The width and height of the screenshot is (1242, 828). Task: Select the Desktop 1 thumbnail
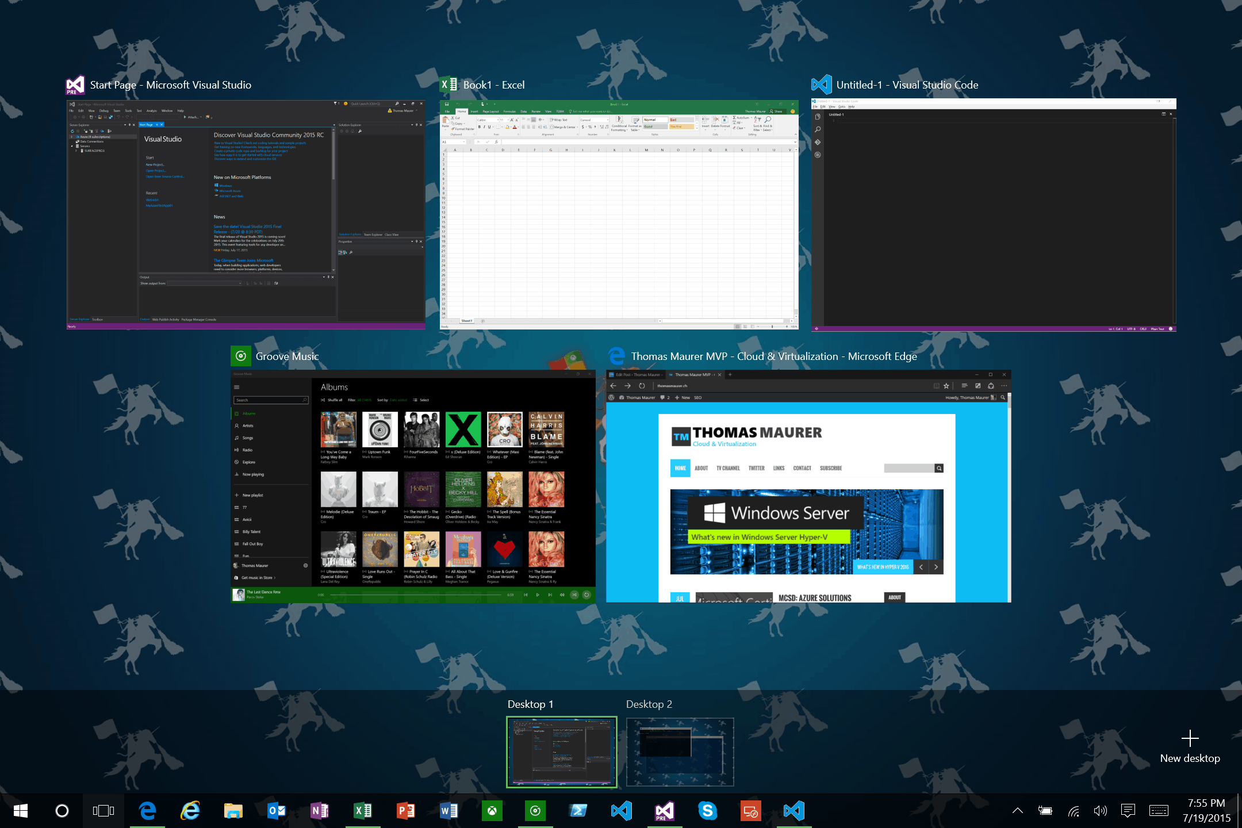pos(562,752)
